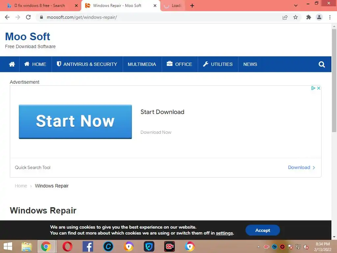Open the site search magnifier
This screenshot has width=337, height=253.
coord(322,64)
